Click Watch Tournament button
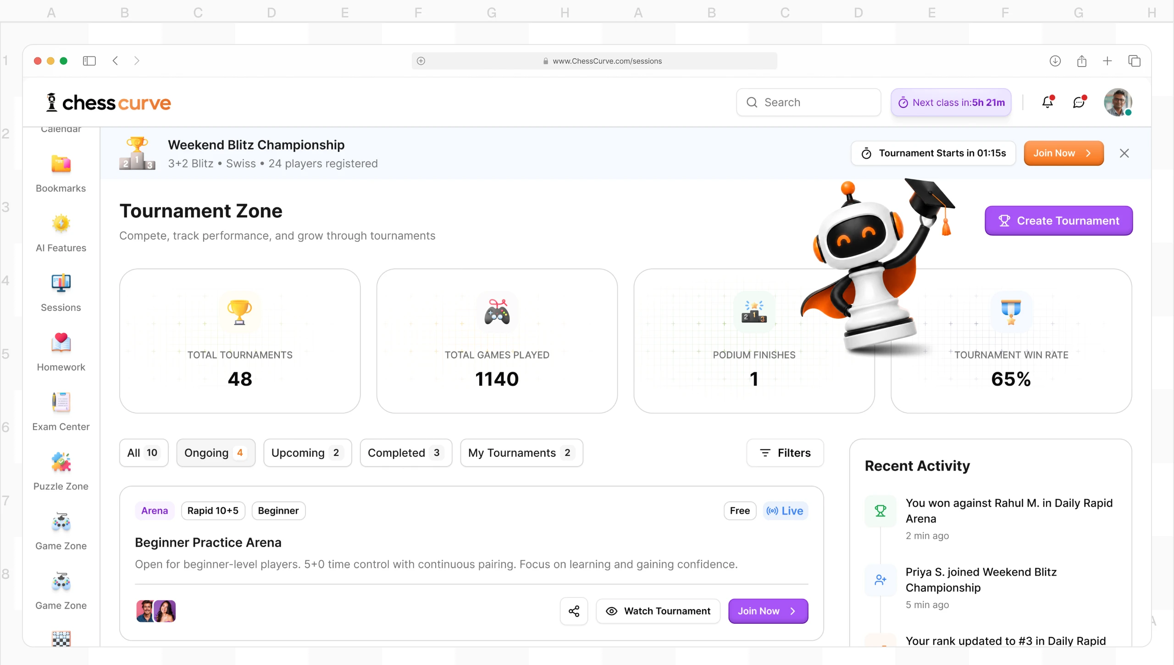Viewport: 1174px width, 665px height. coord(658,611)
